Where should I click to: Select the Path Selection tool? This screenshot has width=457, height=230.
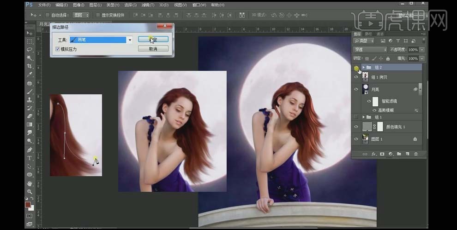(30, 167)
